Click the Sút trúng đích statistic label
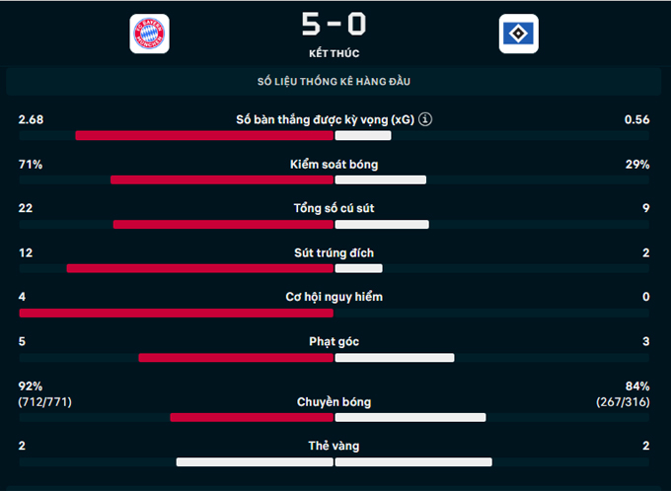This screenshot has height=491, width=671. [334, 253]
